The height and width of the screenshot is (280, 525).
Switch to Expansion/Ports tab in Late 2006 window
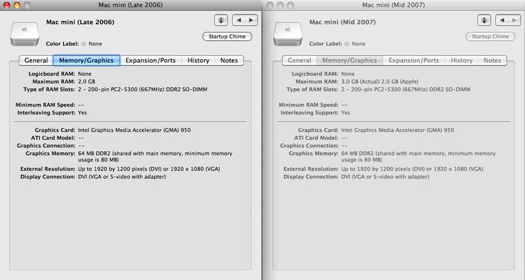pos(151,60)
